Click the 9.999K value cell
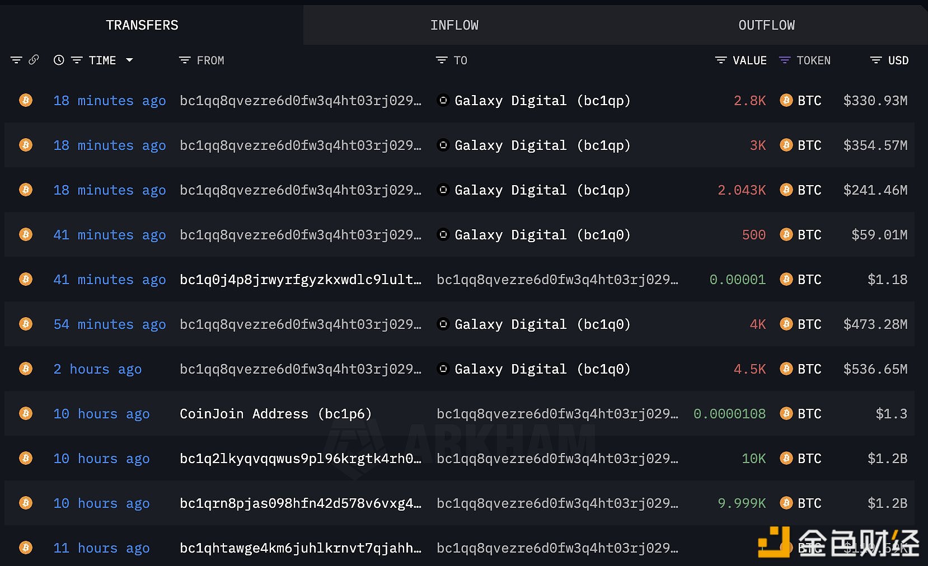This screenshot has height=566, width=928. [x=742, y=503]
